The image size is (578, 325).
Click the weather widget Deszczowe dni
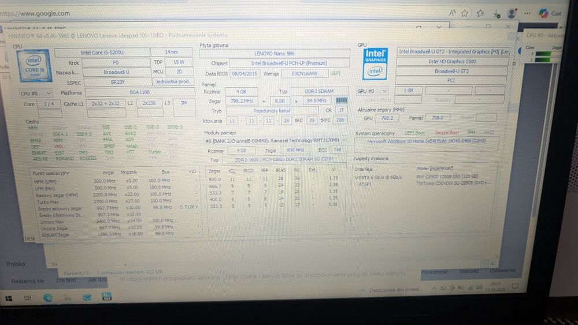coord(391,290)
